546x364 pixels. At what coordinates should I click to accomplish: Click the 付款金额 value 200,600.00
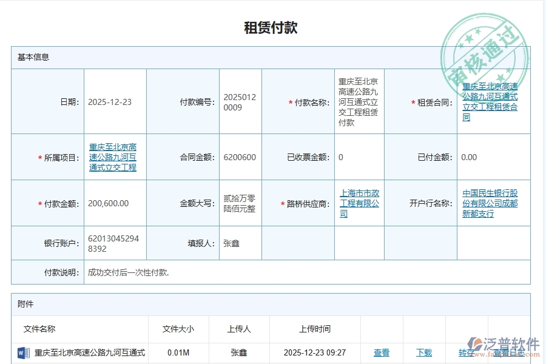[x=109, y=203]
